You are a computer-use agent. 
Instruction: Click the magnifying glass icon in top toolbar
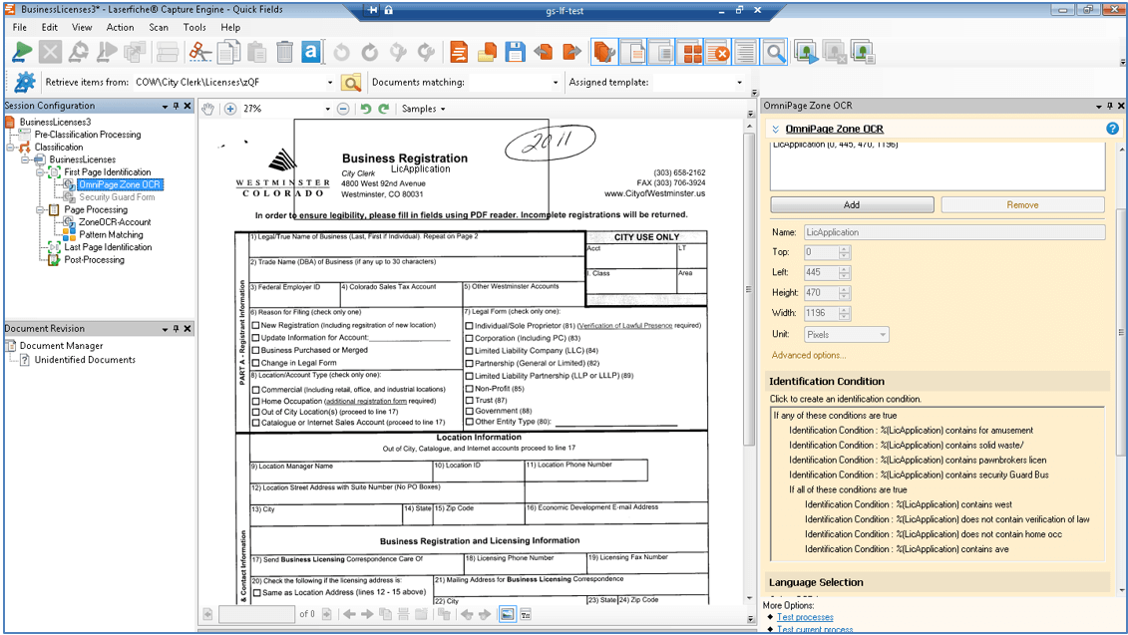pyautogui.click(x=775, y=53)
